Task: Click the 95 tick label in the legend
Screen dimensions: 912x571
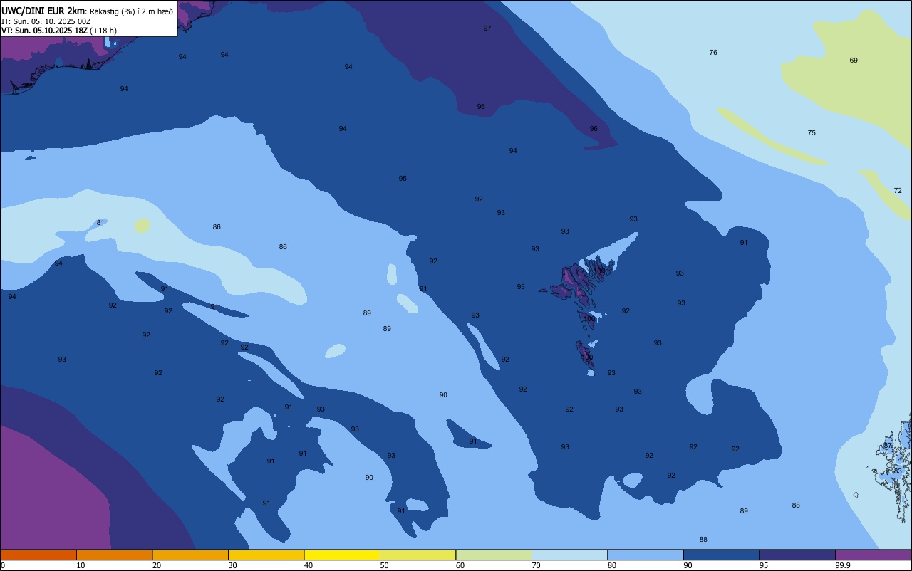Action: (764, 565)
